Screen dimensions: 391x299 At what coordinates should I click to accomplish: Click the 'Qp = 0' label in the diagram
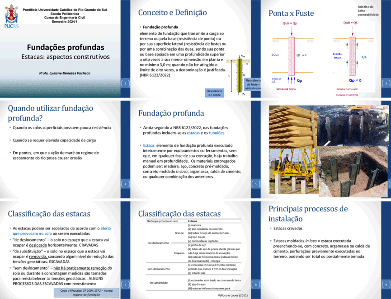click(355, 80)
